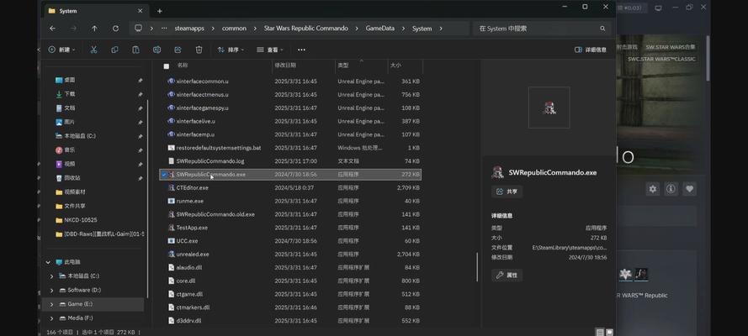748x336 pixels.
Task: Open the see-more three-dots toolbar menu
Action: coord(301,50)
